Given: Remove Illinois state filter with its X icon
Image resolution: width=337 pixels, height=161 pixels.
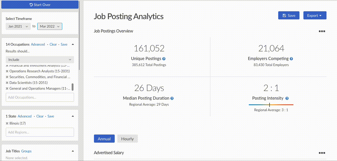Looking at the screenshot, I should click(7, 124).
